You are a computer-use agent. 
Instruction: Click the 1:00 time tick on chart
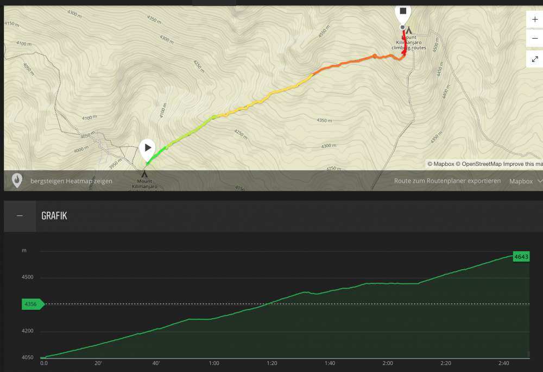[x=214, y=363]
